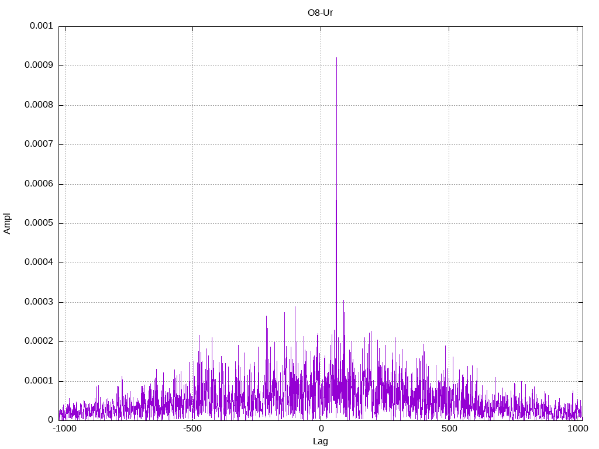This screenshot has height=449, width=599.
Task: Click the 0 x-axis tick label
Action: (321, 429)
